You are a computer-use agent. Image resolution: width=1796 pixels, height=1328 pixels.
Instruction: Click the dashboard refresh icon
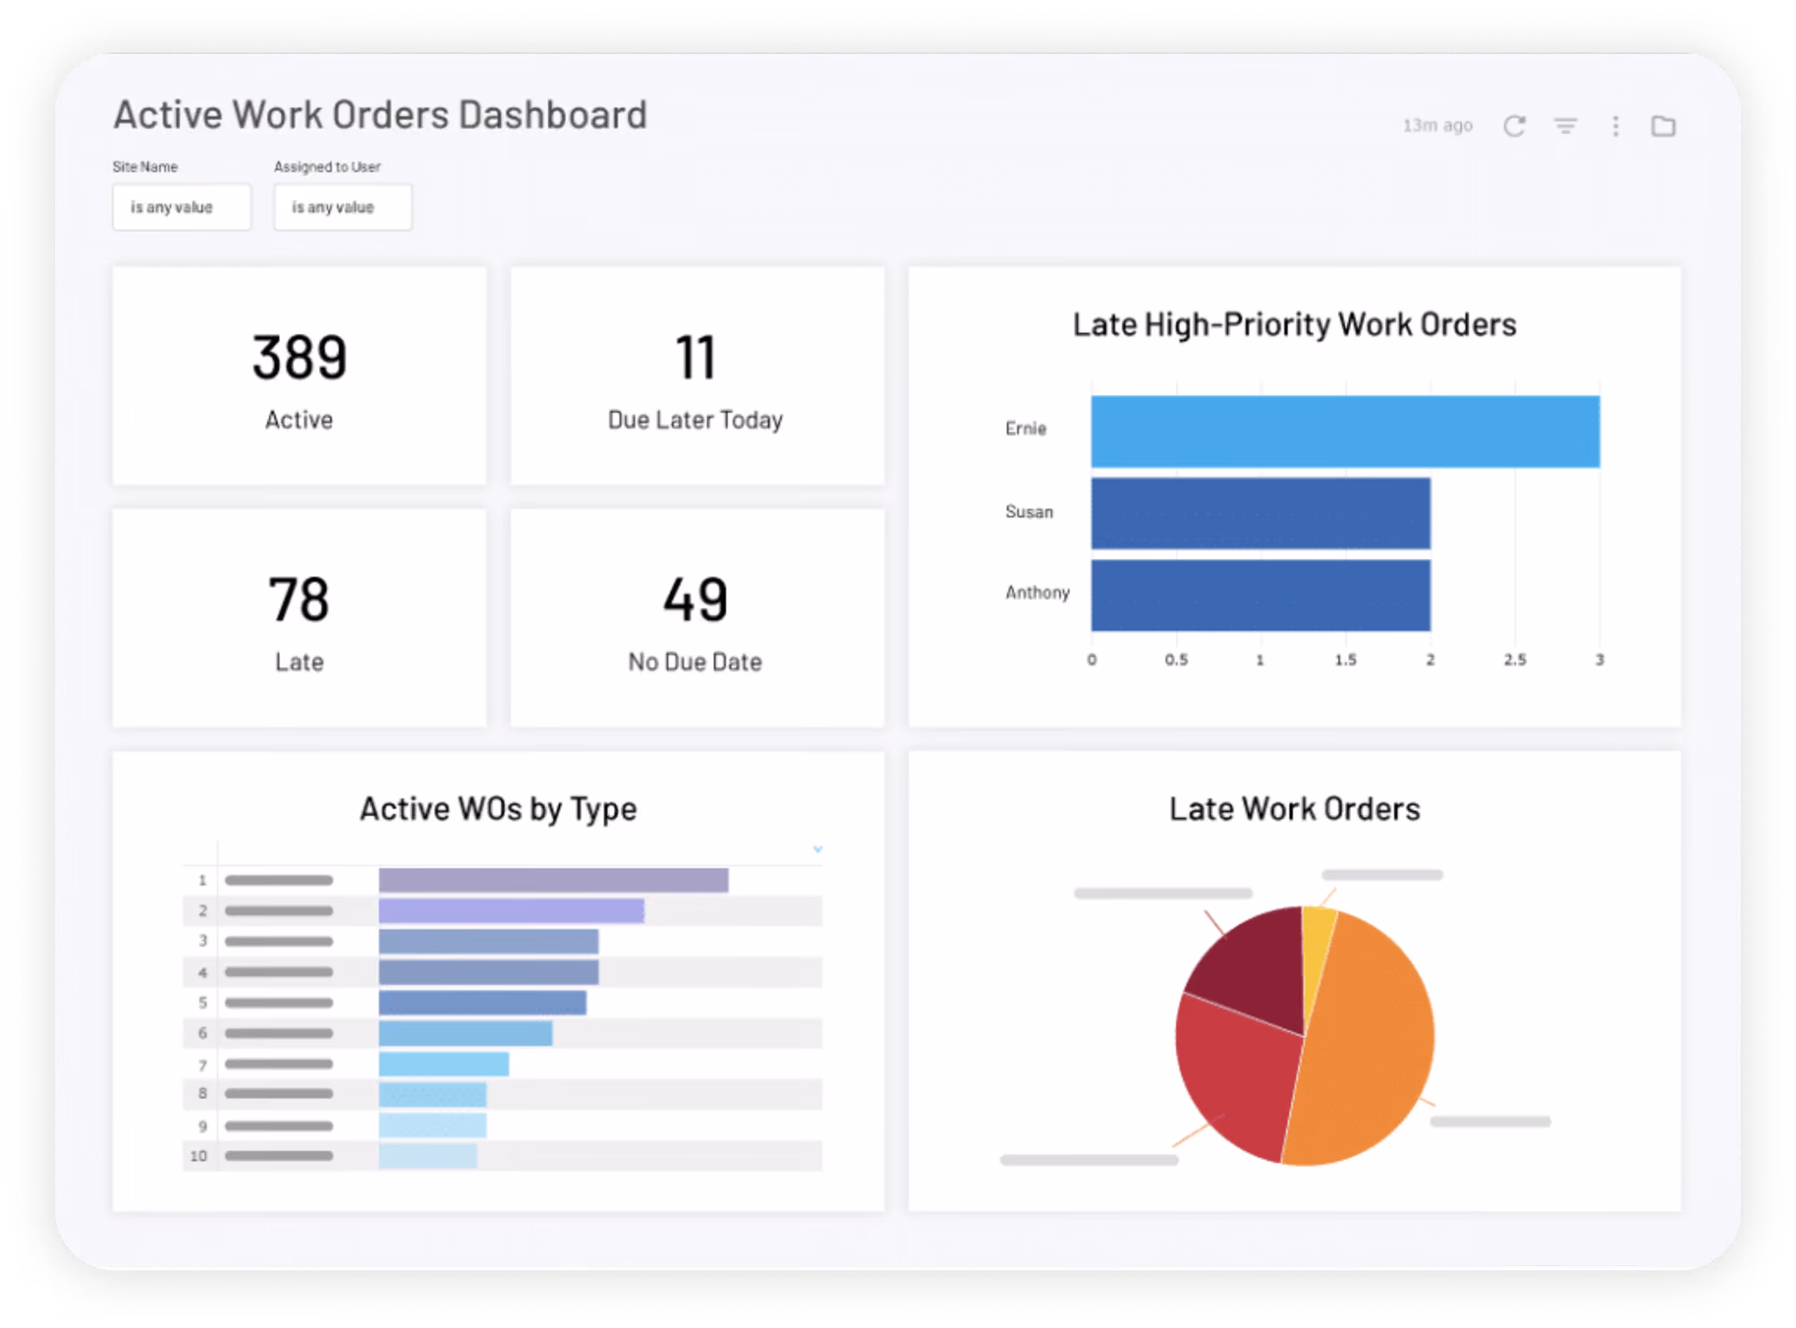coord(1514,126)
